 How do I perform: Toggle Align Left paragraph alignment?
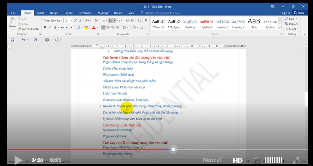103,27
